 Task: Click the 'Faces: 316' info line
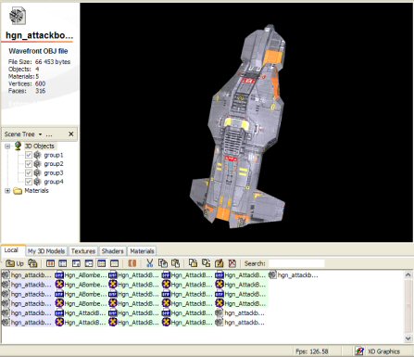pos(27,91)
